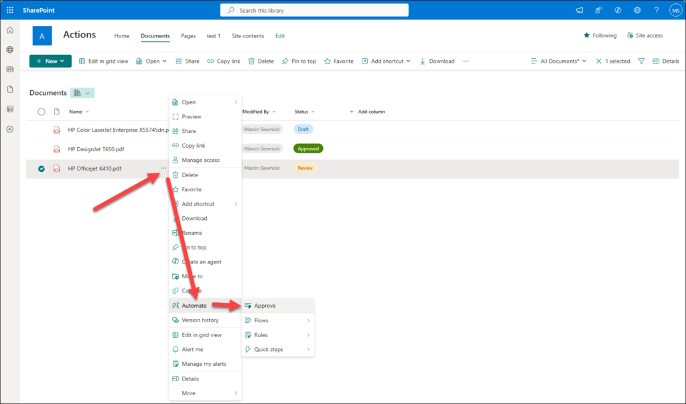This screenshot has height=404, width=686.
Task: Click PDF icon of HP Color LaserJet file
Action: pos(56,130)
